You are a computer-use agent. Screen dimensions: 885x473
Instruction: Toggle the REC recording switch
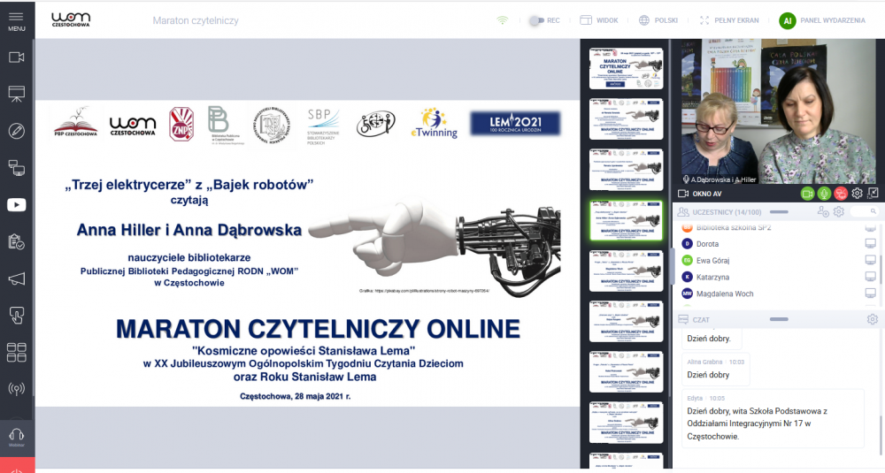click(536, 20)
